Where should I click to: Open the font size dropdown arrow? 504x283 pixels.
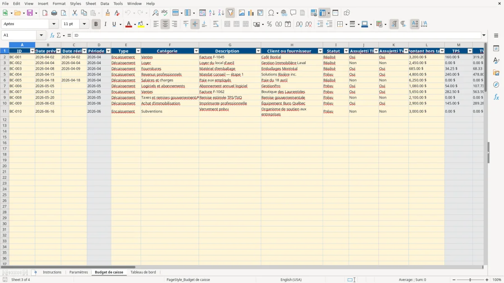click(x=84, y=24)
